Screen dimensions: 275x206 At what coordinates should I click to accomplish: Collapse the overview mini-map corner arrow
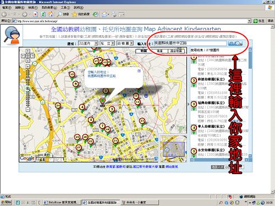pos(185,160)
